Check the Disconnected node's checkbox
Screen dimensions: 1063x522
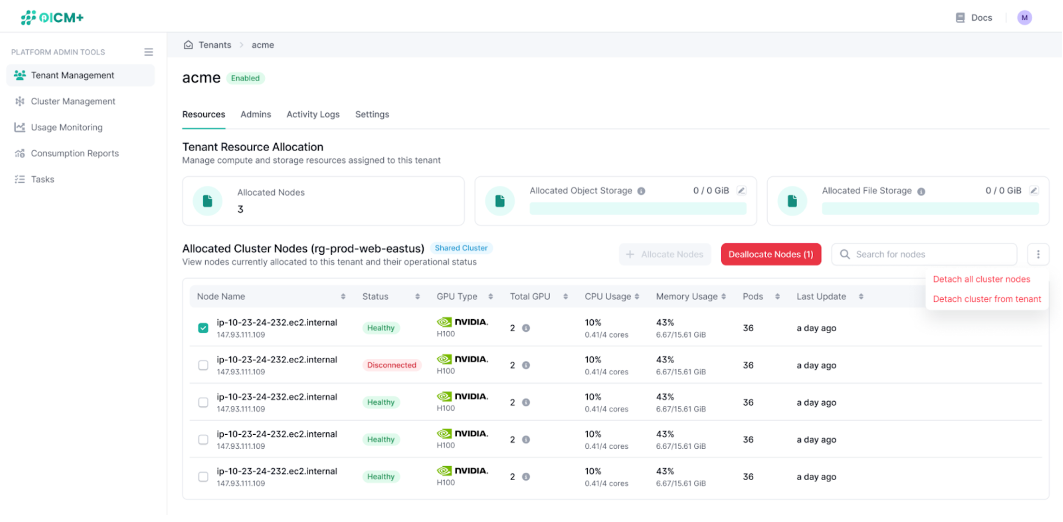click(x=203, y=365)
